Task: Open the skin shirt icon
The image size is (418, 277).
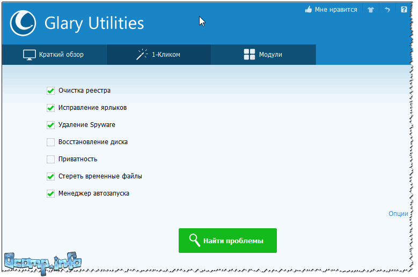Action: point(371,10)
